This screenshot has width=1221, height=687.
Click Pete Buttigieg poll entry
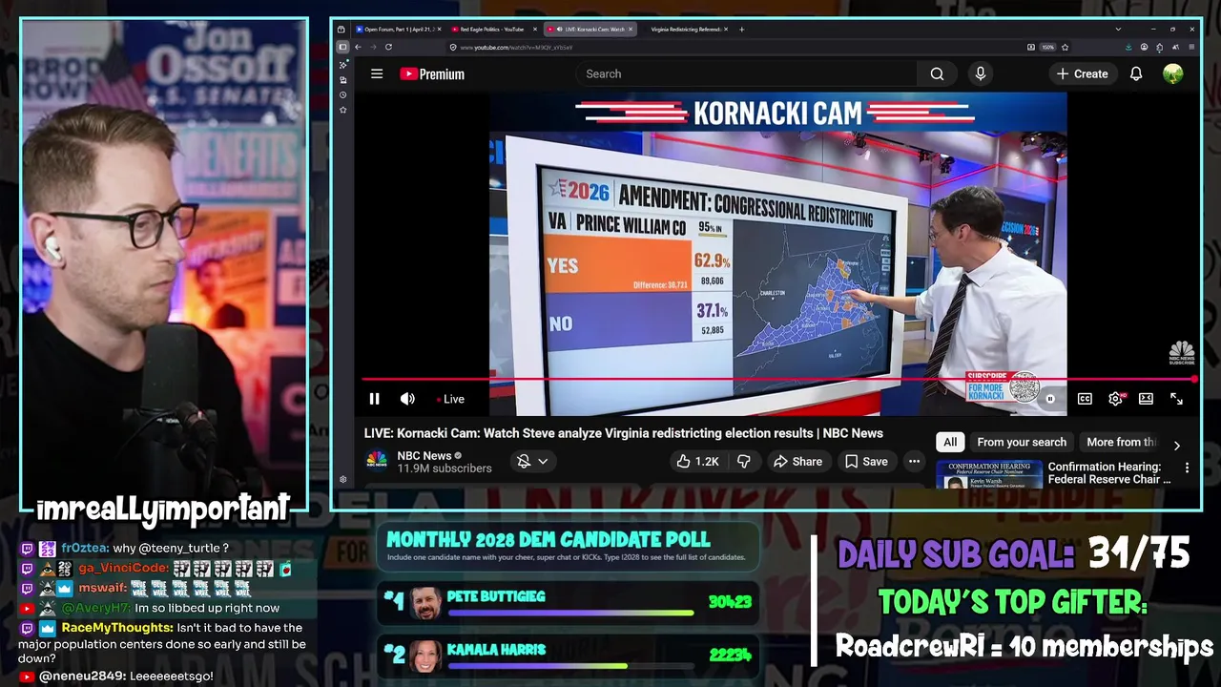(x=569, y=602)
